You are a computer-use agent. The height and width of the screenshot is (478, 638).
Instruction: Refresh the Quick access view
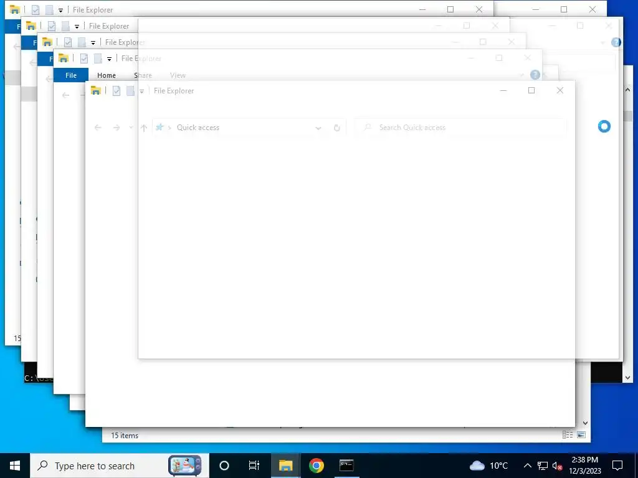[337, 128]
